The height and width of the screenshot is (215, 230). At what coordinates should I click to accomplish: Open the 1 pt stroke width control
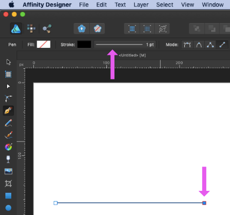(x=125, y=45)
